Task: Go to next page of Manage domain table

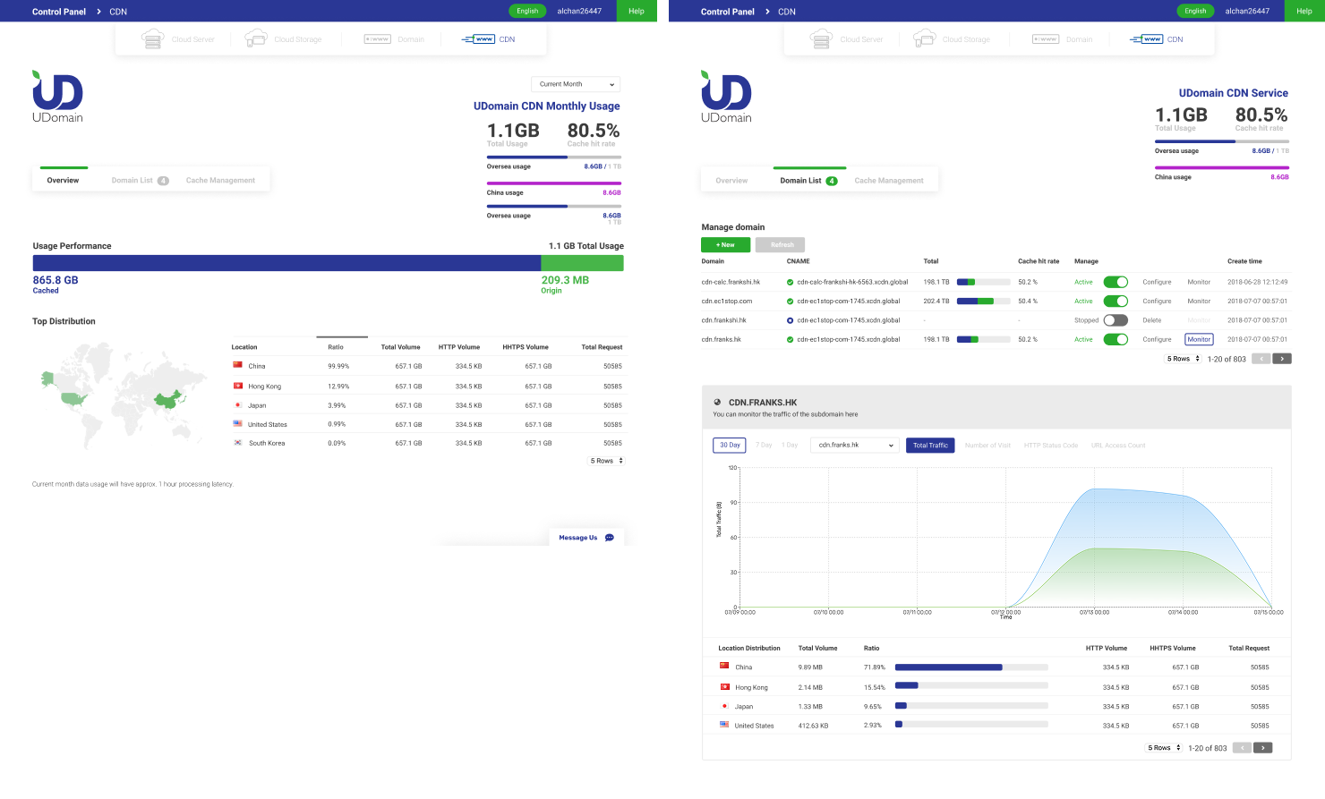Action: 1282,359
